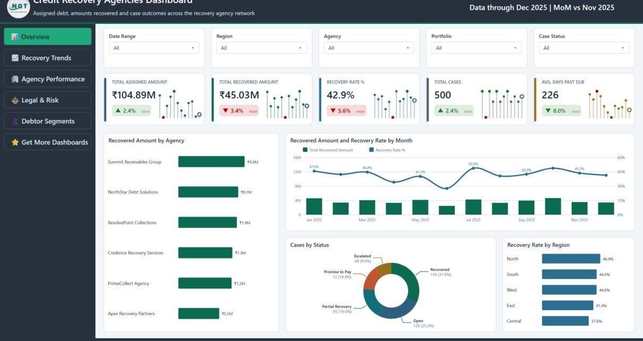Open the Region filter dropdown

tap(262, 48)
